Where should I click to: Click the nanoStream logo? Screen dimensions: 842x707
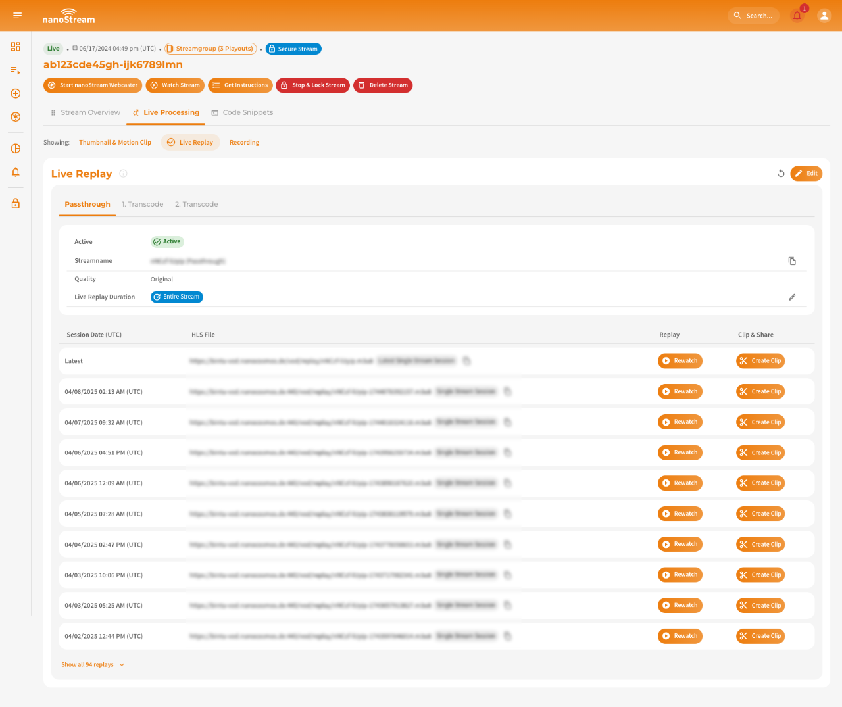pyautogui.click(x=68, y=16)
